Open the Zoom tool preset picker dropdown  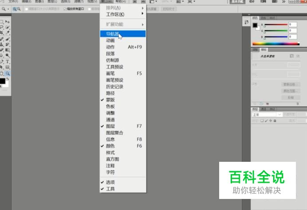pyautogui.click(x=8, y=9)
